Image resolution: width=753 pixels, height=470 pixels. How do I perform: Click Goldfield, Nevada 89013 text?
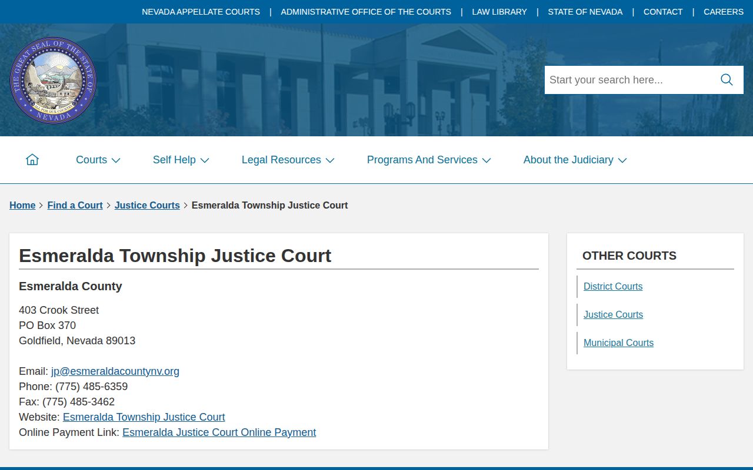click(x=77, y=341)
